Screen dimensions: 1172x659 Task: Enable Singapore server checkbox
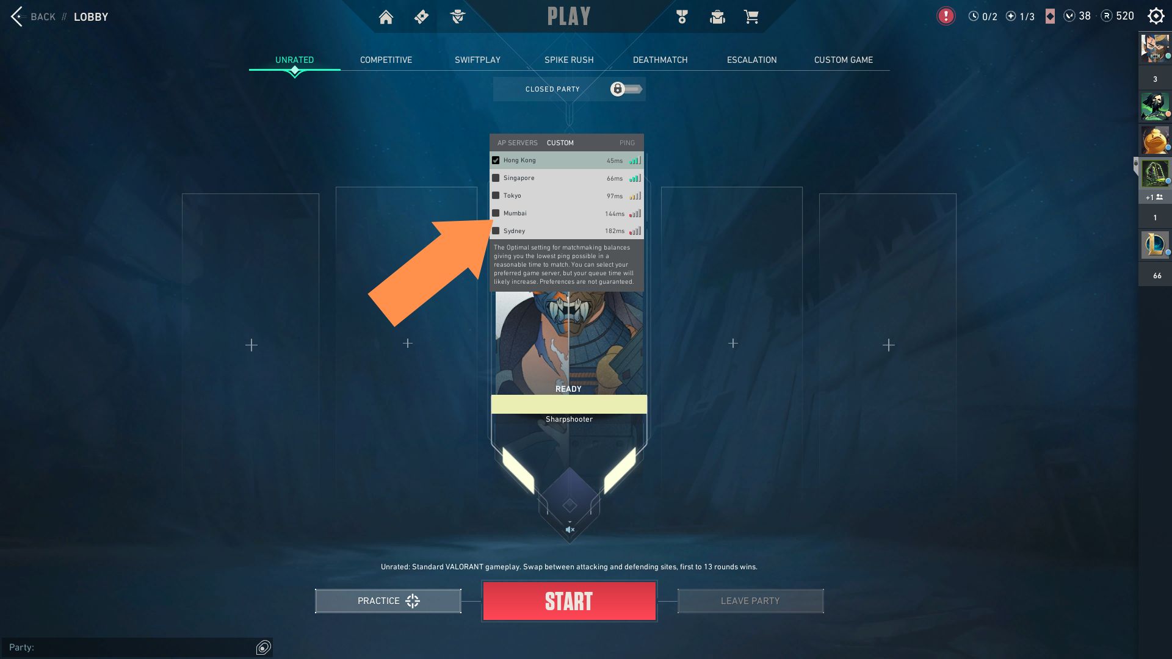[496, 178]
